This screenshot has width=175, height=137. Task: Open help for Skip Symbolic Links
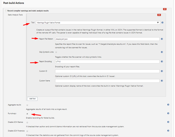[x=162, y=52]
